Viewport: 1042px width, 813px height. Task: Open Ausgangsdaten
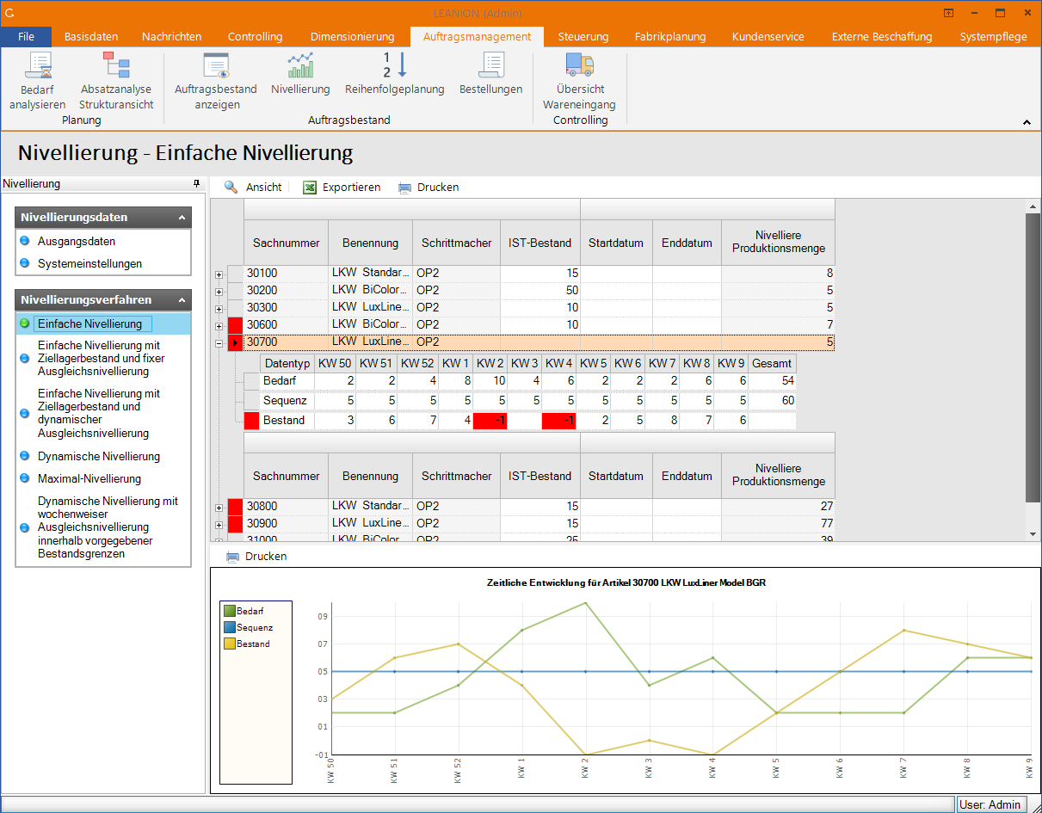pos(76,242)
